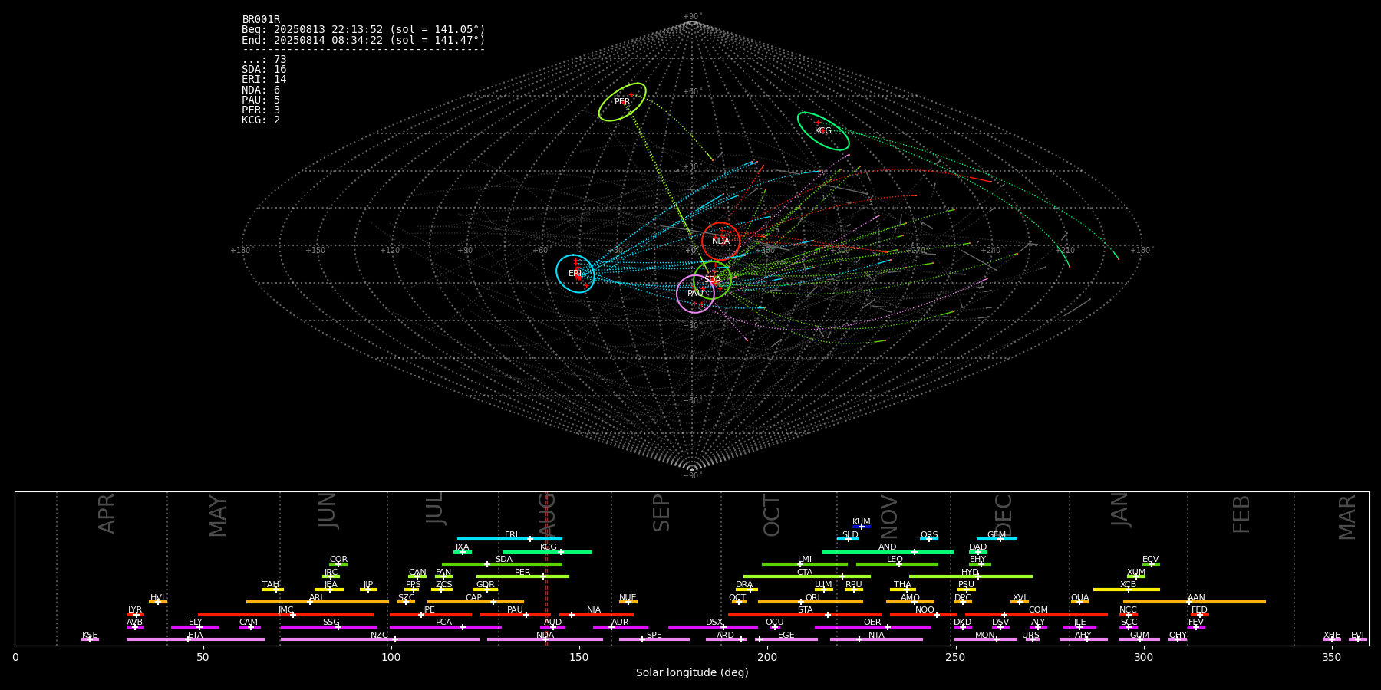Click the HYD shower bar in timeline
The width and height of the screenshot is (1381, 690).
point(971,577)
